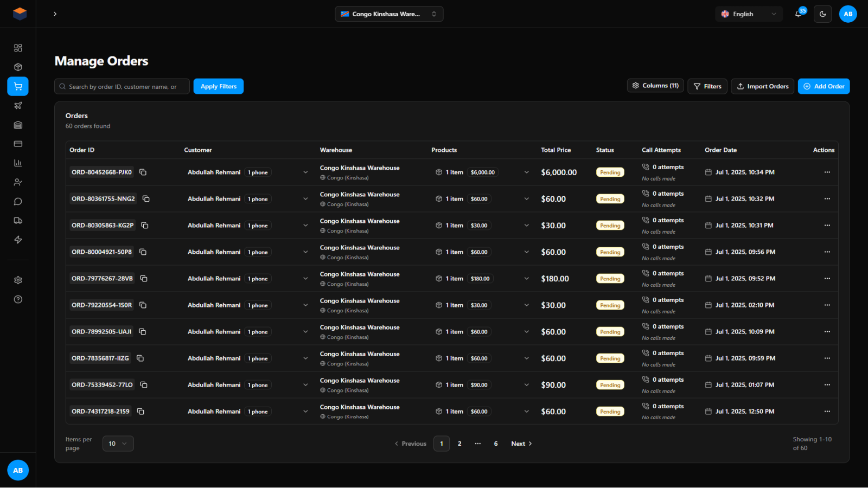This screenshot has width=868, height=488.
Task: Click the order search input field
Action: point(122,86)
